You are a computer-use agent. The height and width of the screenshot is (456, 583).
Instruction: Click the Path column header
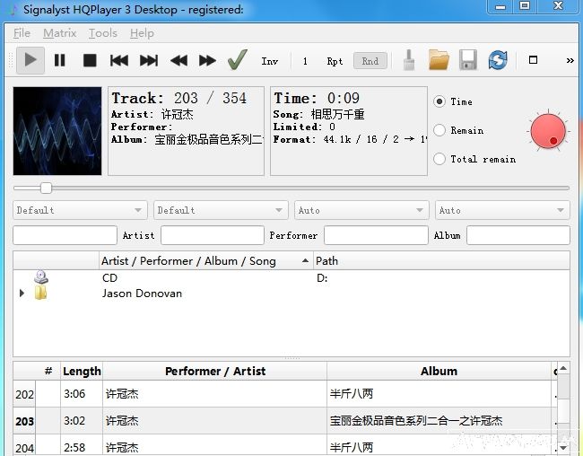[x=441, y=260]
